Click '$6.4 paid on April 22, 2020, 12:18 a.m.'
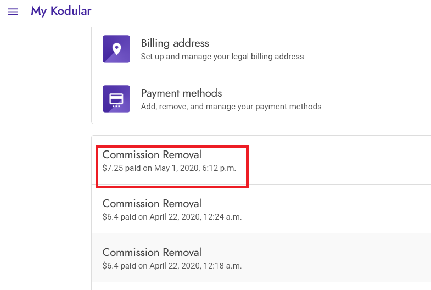Viewport: 431px width, 290px height. [172, 266]
